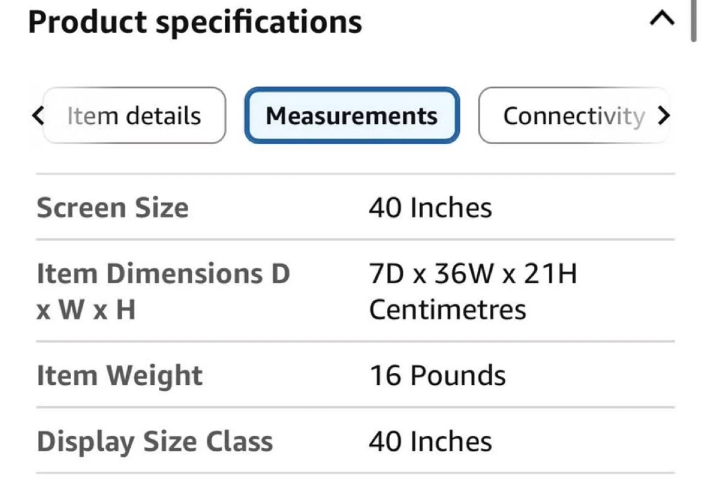Select the 16 Pounds weight value

[x=437, y=375]
